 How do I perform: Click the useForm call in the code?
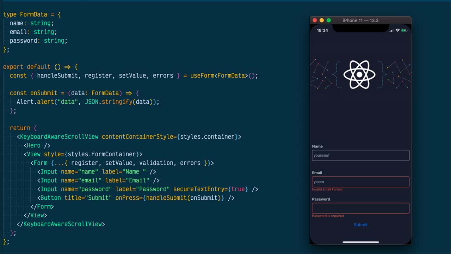[x=202, y=75]
